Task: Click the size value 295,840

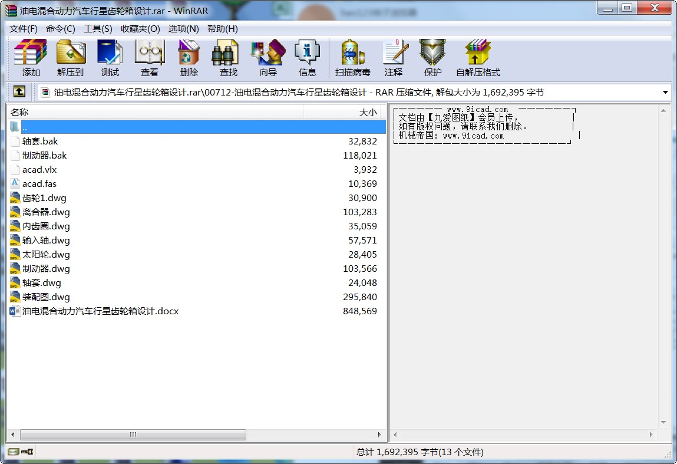Action: (359, 297)
